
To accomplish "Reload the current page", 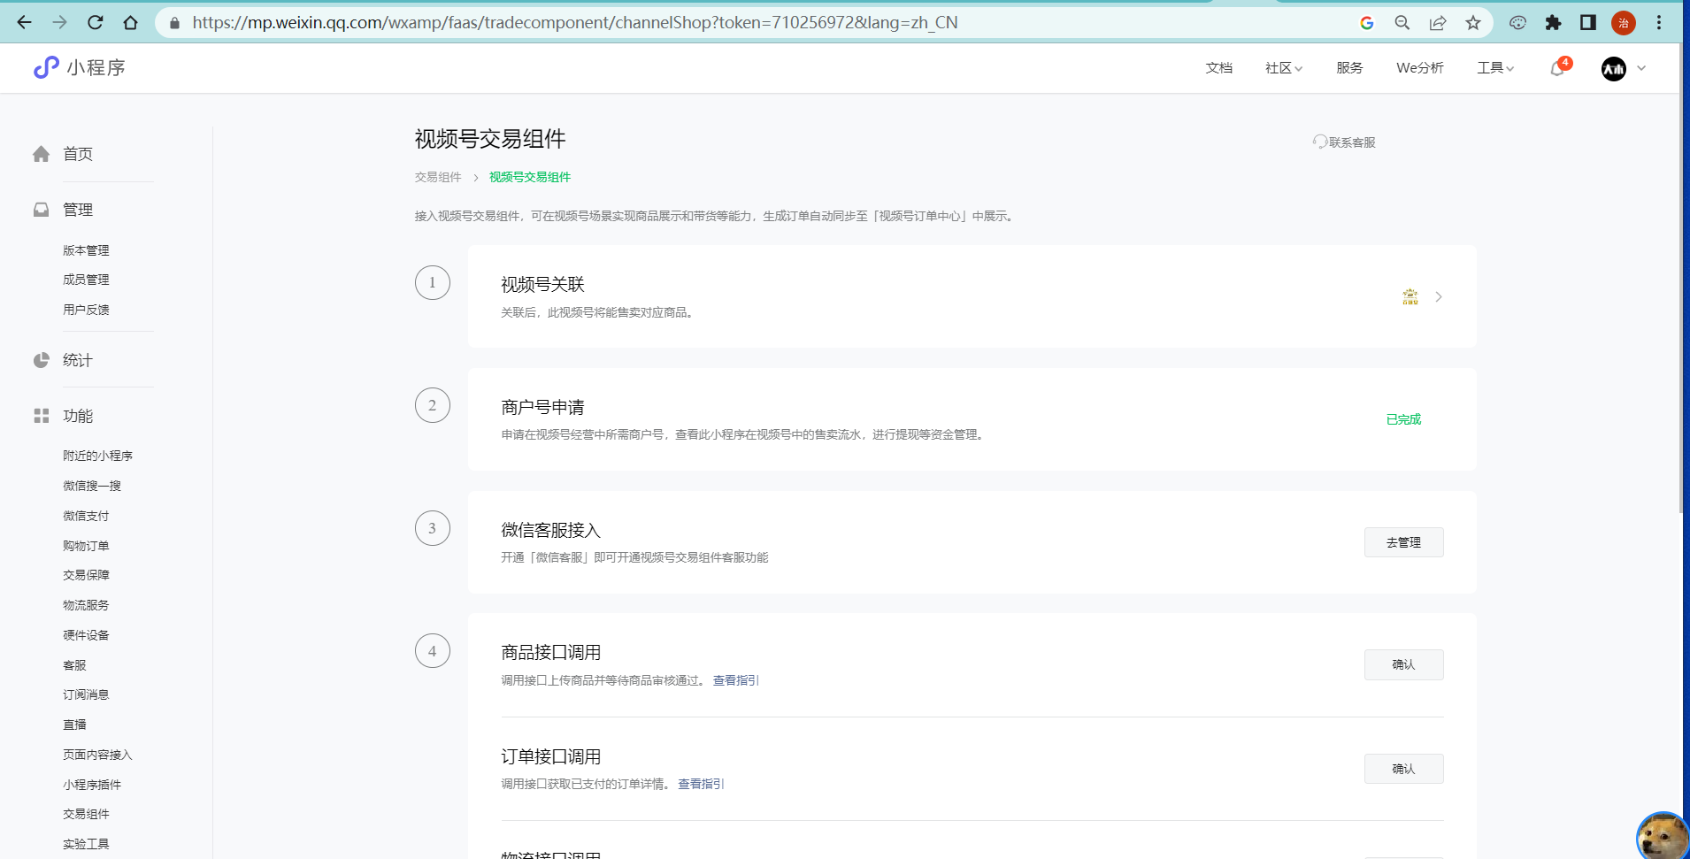I will coord(96,23).
